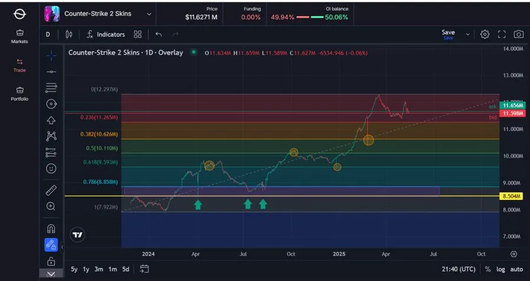Expand the Save layout options arrow

click(x=468, y=35)
